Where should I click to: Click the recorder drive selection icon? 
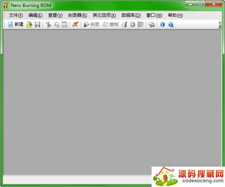coord(152,24)
